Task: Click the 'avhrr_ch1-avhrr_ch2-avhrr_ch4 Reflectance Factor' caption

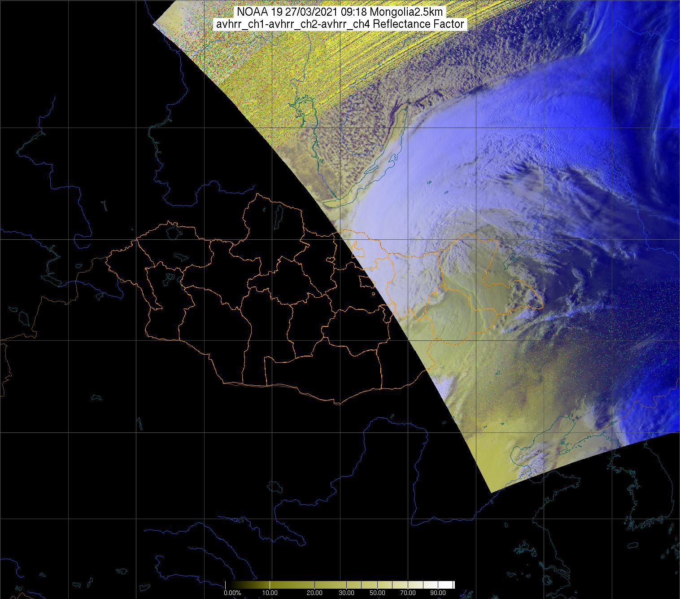Action: pyautogui.click(x=340, y=24)
